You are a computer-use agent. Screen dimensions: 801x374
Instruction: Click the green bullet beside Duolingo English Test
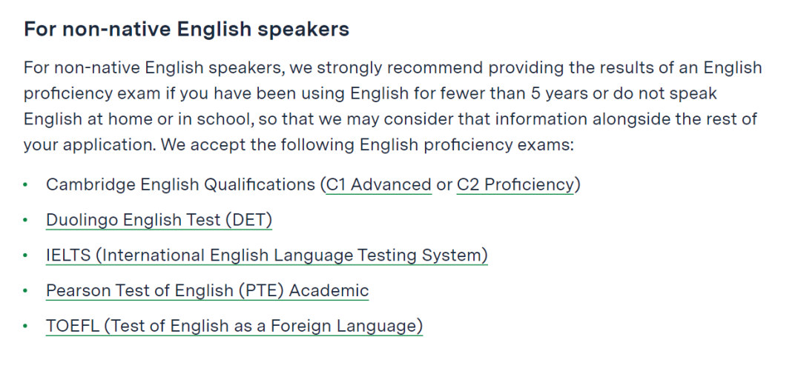pos(25,220)
